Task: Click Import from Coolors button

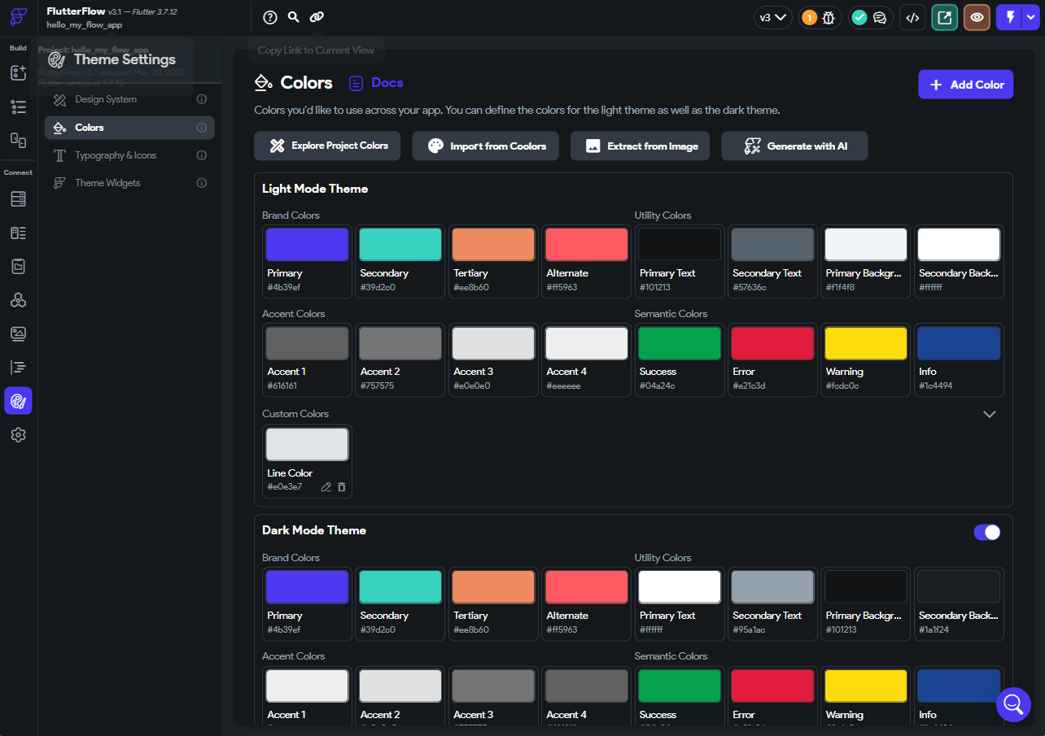Action: point(485,146)
